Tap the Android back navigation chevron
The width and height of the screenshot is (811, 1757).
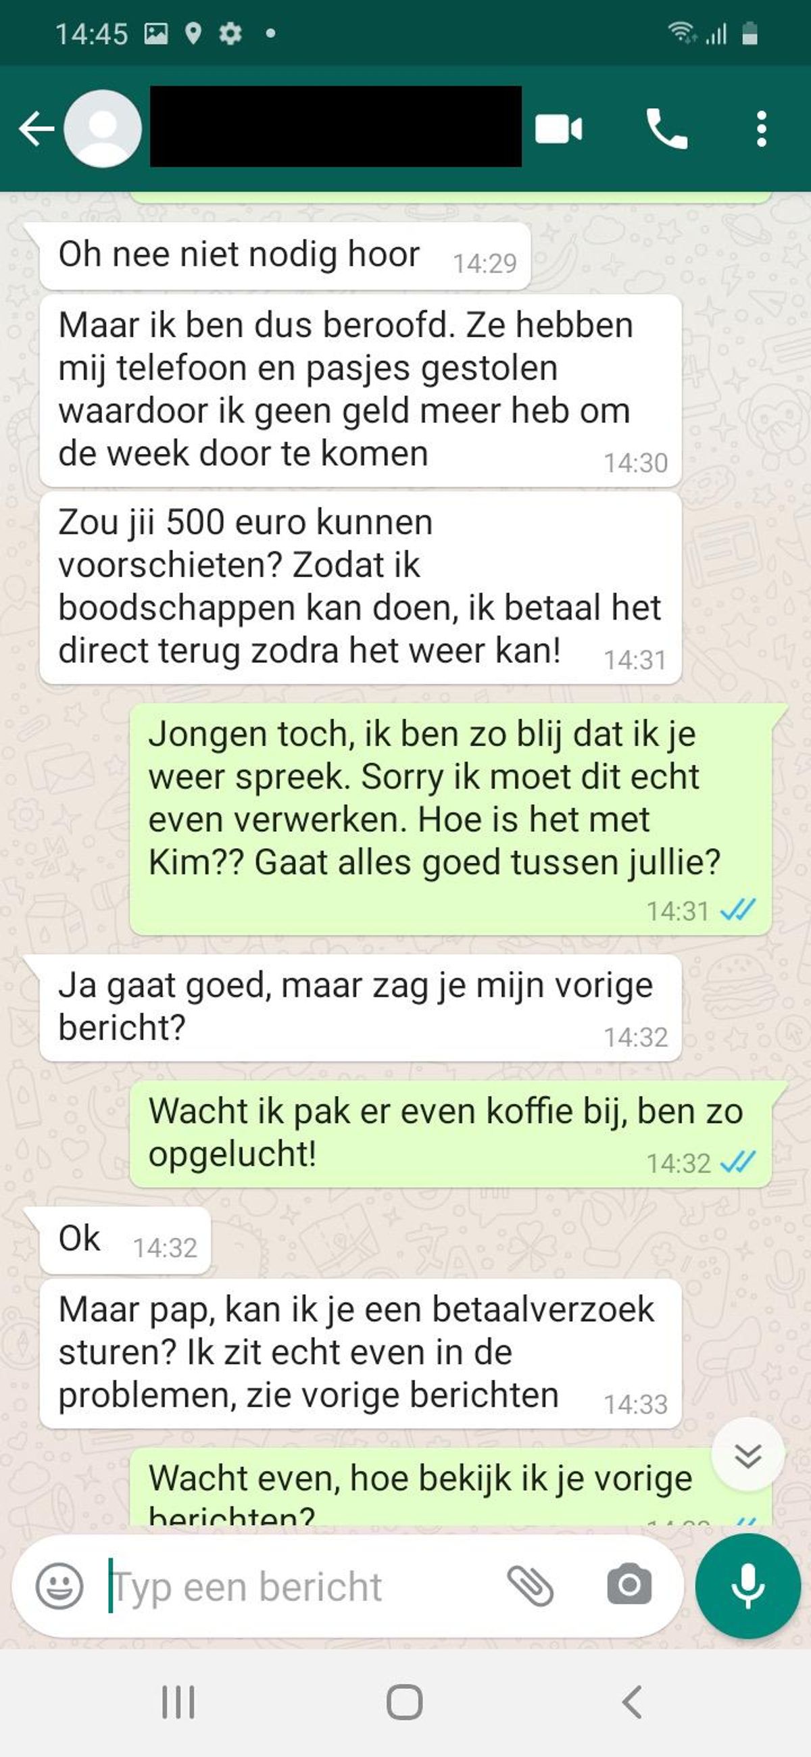(632, 1702)
